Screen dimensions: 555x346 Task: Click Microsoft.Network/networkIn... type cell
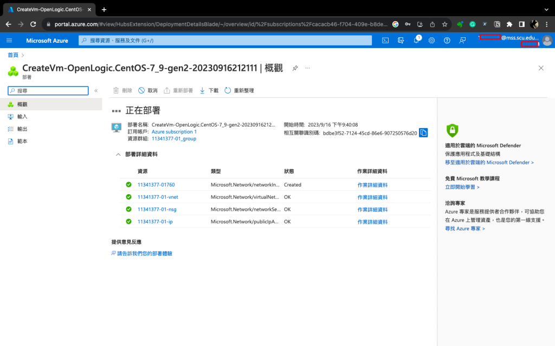[245, 185]
